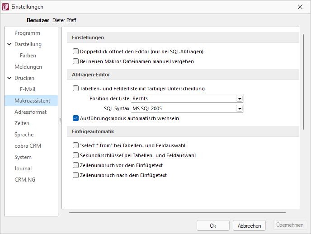Click the sidebar splitter grip handle
Viewport: 311px width, 234px height.
coord(60,122)
